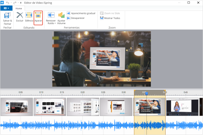203x135 pixels.
Task: Select the second slide thumbnail with dark panels
Action: click(x=50, y=107)
